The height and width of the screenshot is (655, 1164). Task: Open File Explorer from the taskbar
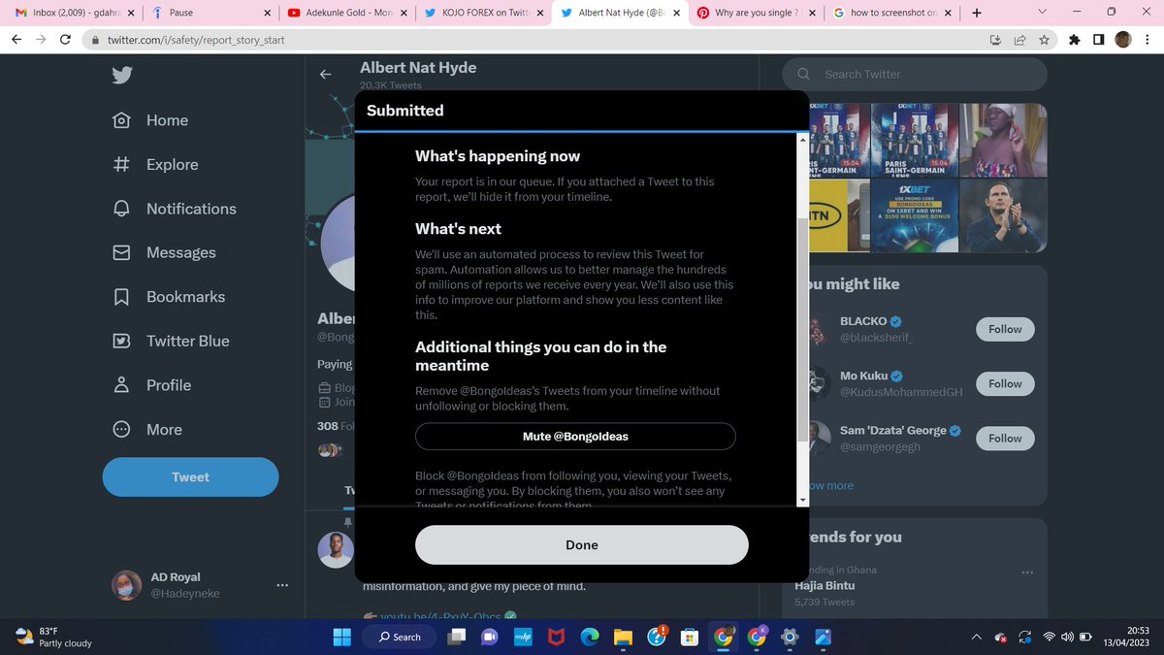pos(623,637)
